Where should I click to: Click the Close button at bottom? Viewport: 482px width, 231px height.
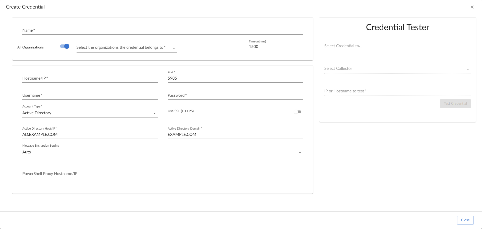click(465, 220)
